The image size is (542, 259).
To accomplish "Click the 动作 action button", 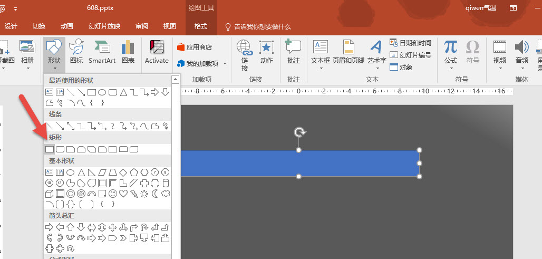I will pos(266,51).
